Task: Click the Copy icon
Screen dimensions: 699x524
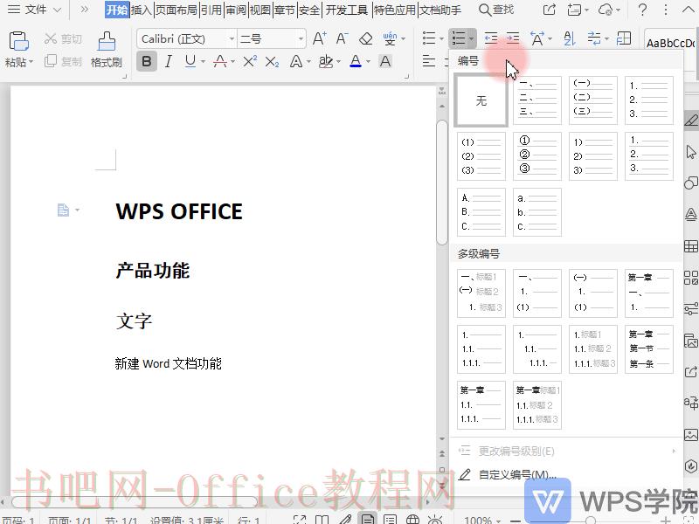Action: (x=51, y=60)
